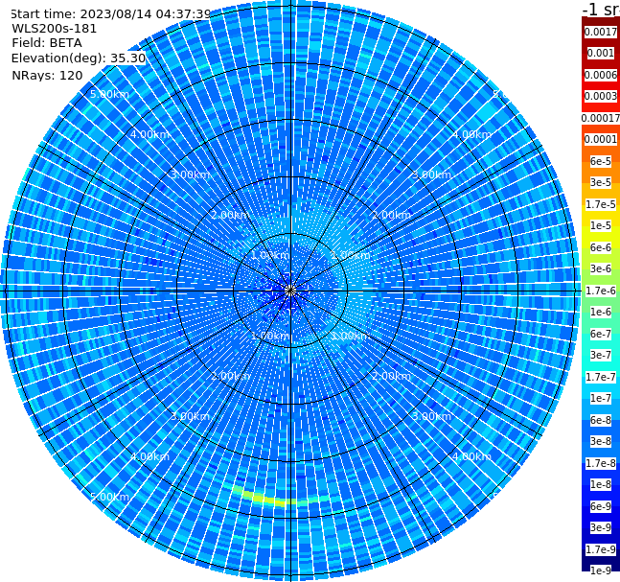Click the 1.7e-9 colorbar label

point(601,549)
